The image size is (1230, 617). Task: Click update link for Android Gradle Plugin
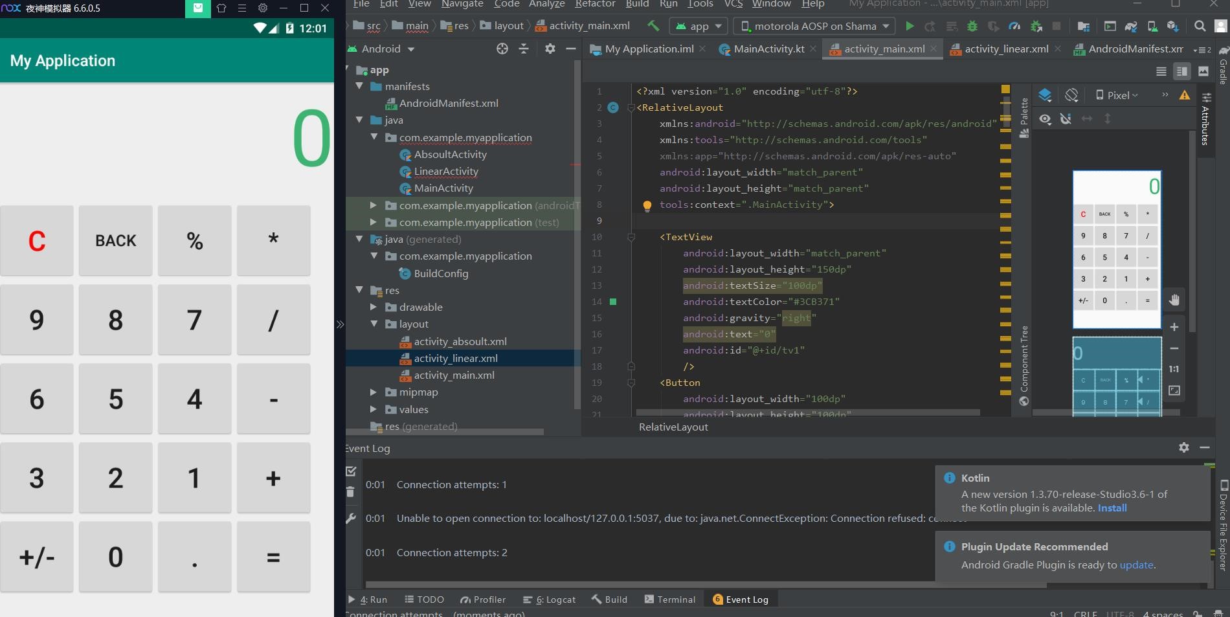pyautogui.click(x=1136, y=565)
